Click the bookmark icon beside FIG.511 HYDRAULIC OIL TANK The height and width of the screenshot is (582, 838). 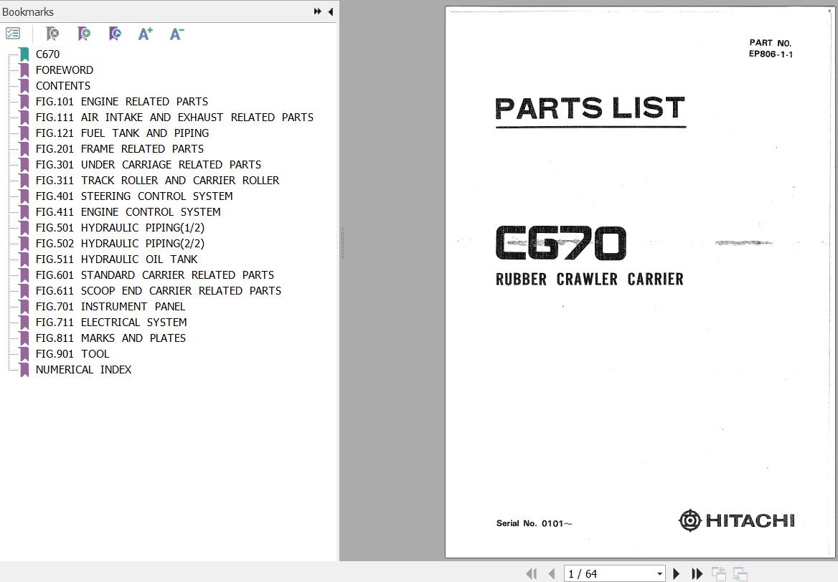click(24, 259)
